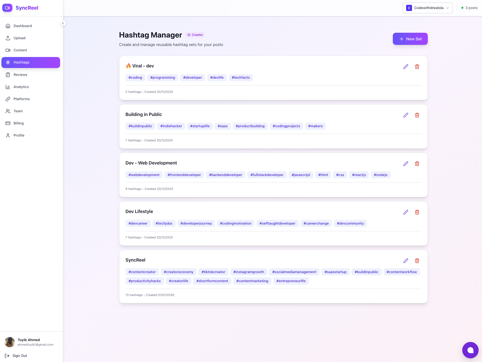Select the Upload tool in sidebar
Image resolution: width=482 pixels, height=362 pixels.
[19, 38]
